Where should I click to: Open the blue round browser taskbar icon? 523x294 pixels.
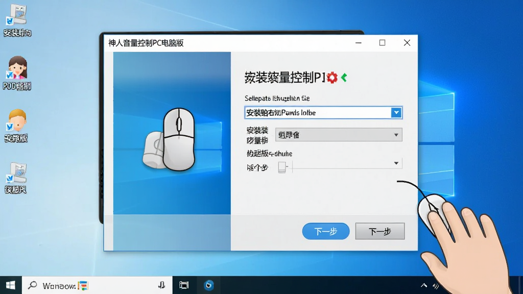[209, 285]
